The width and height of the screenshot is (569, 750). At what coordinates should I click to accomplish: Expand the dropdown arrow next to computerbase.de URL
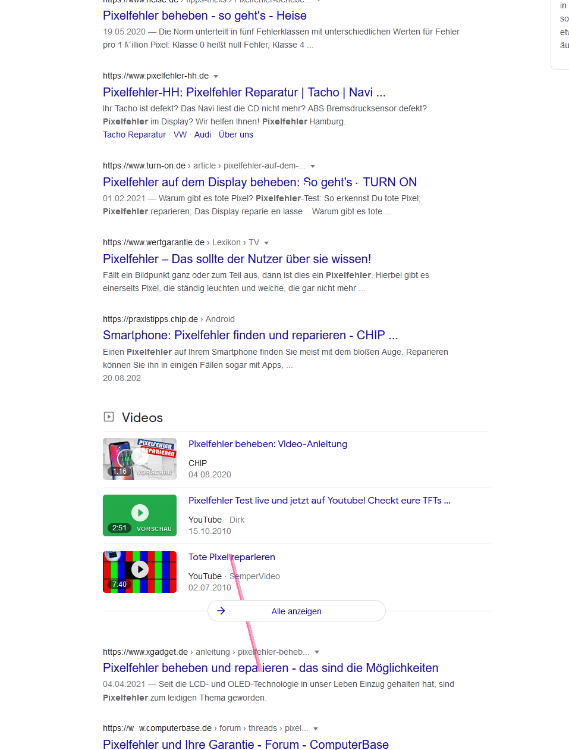coord(316,729)
